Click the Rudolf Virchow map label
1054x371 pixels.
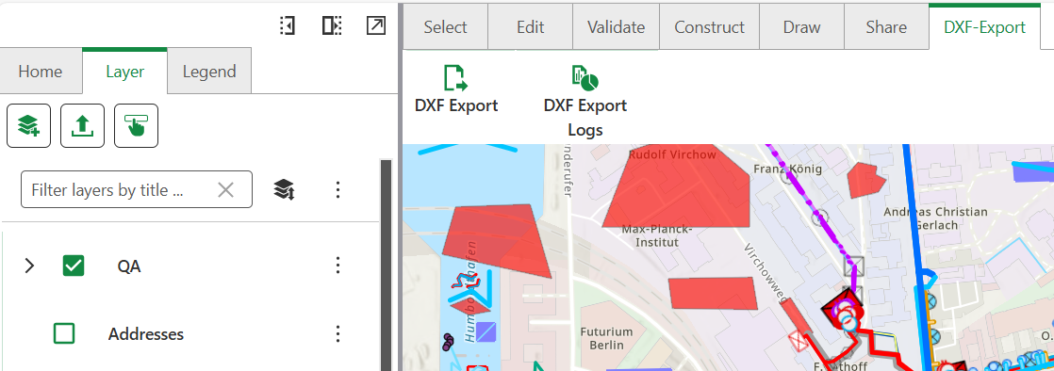[672, 154]
